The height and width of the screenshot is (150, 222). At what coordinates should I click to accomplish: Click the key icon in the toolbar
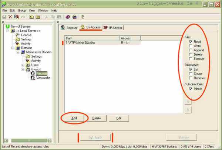tap(83, 17)
